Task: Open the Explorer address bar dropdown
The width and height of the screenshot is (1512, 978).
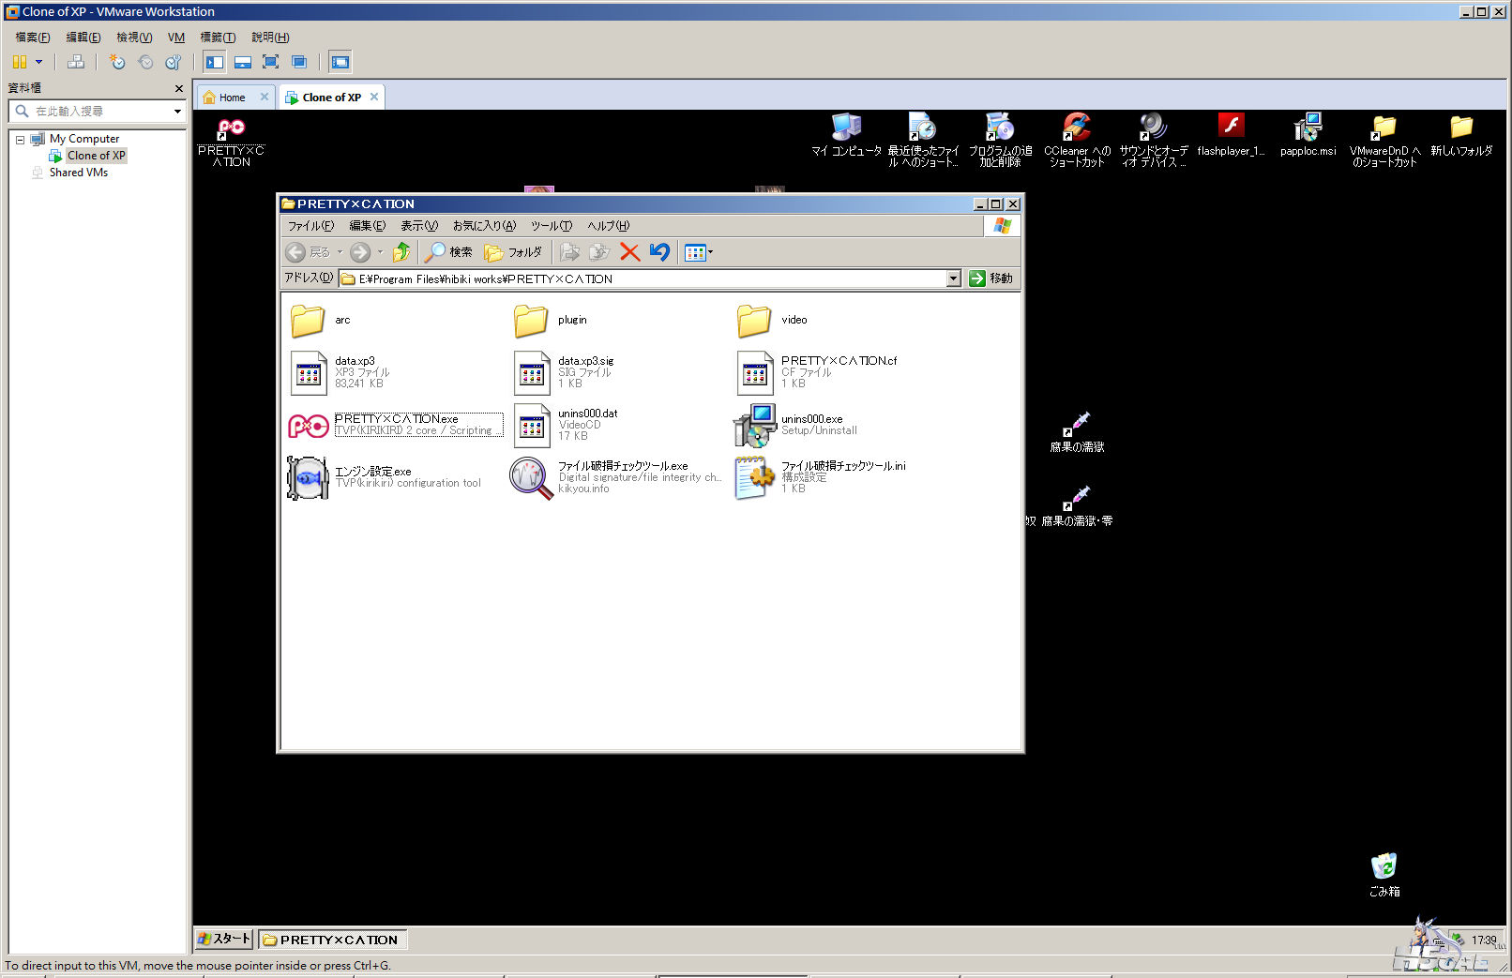Action: point(953,278)
